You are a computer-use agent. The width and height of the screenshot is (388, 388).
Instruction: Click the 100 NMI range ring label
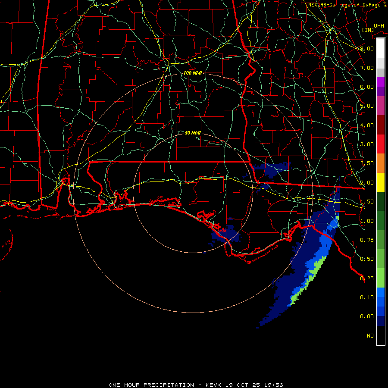(x=193, y=73)
